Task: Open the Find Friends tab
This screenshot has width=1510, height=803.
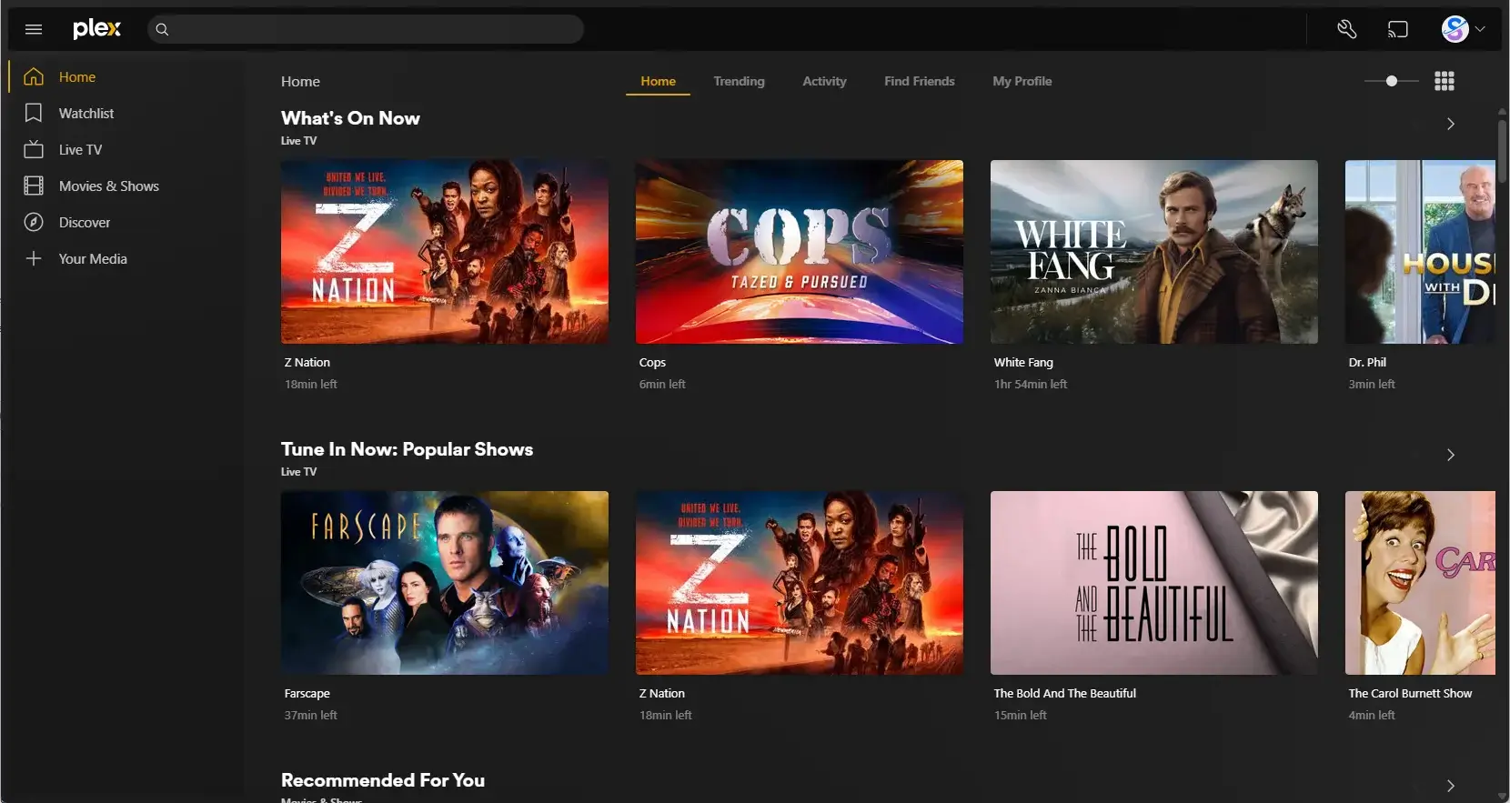Action: coord(920,81)
